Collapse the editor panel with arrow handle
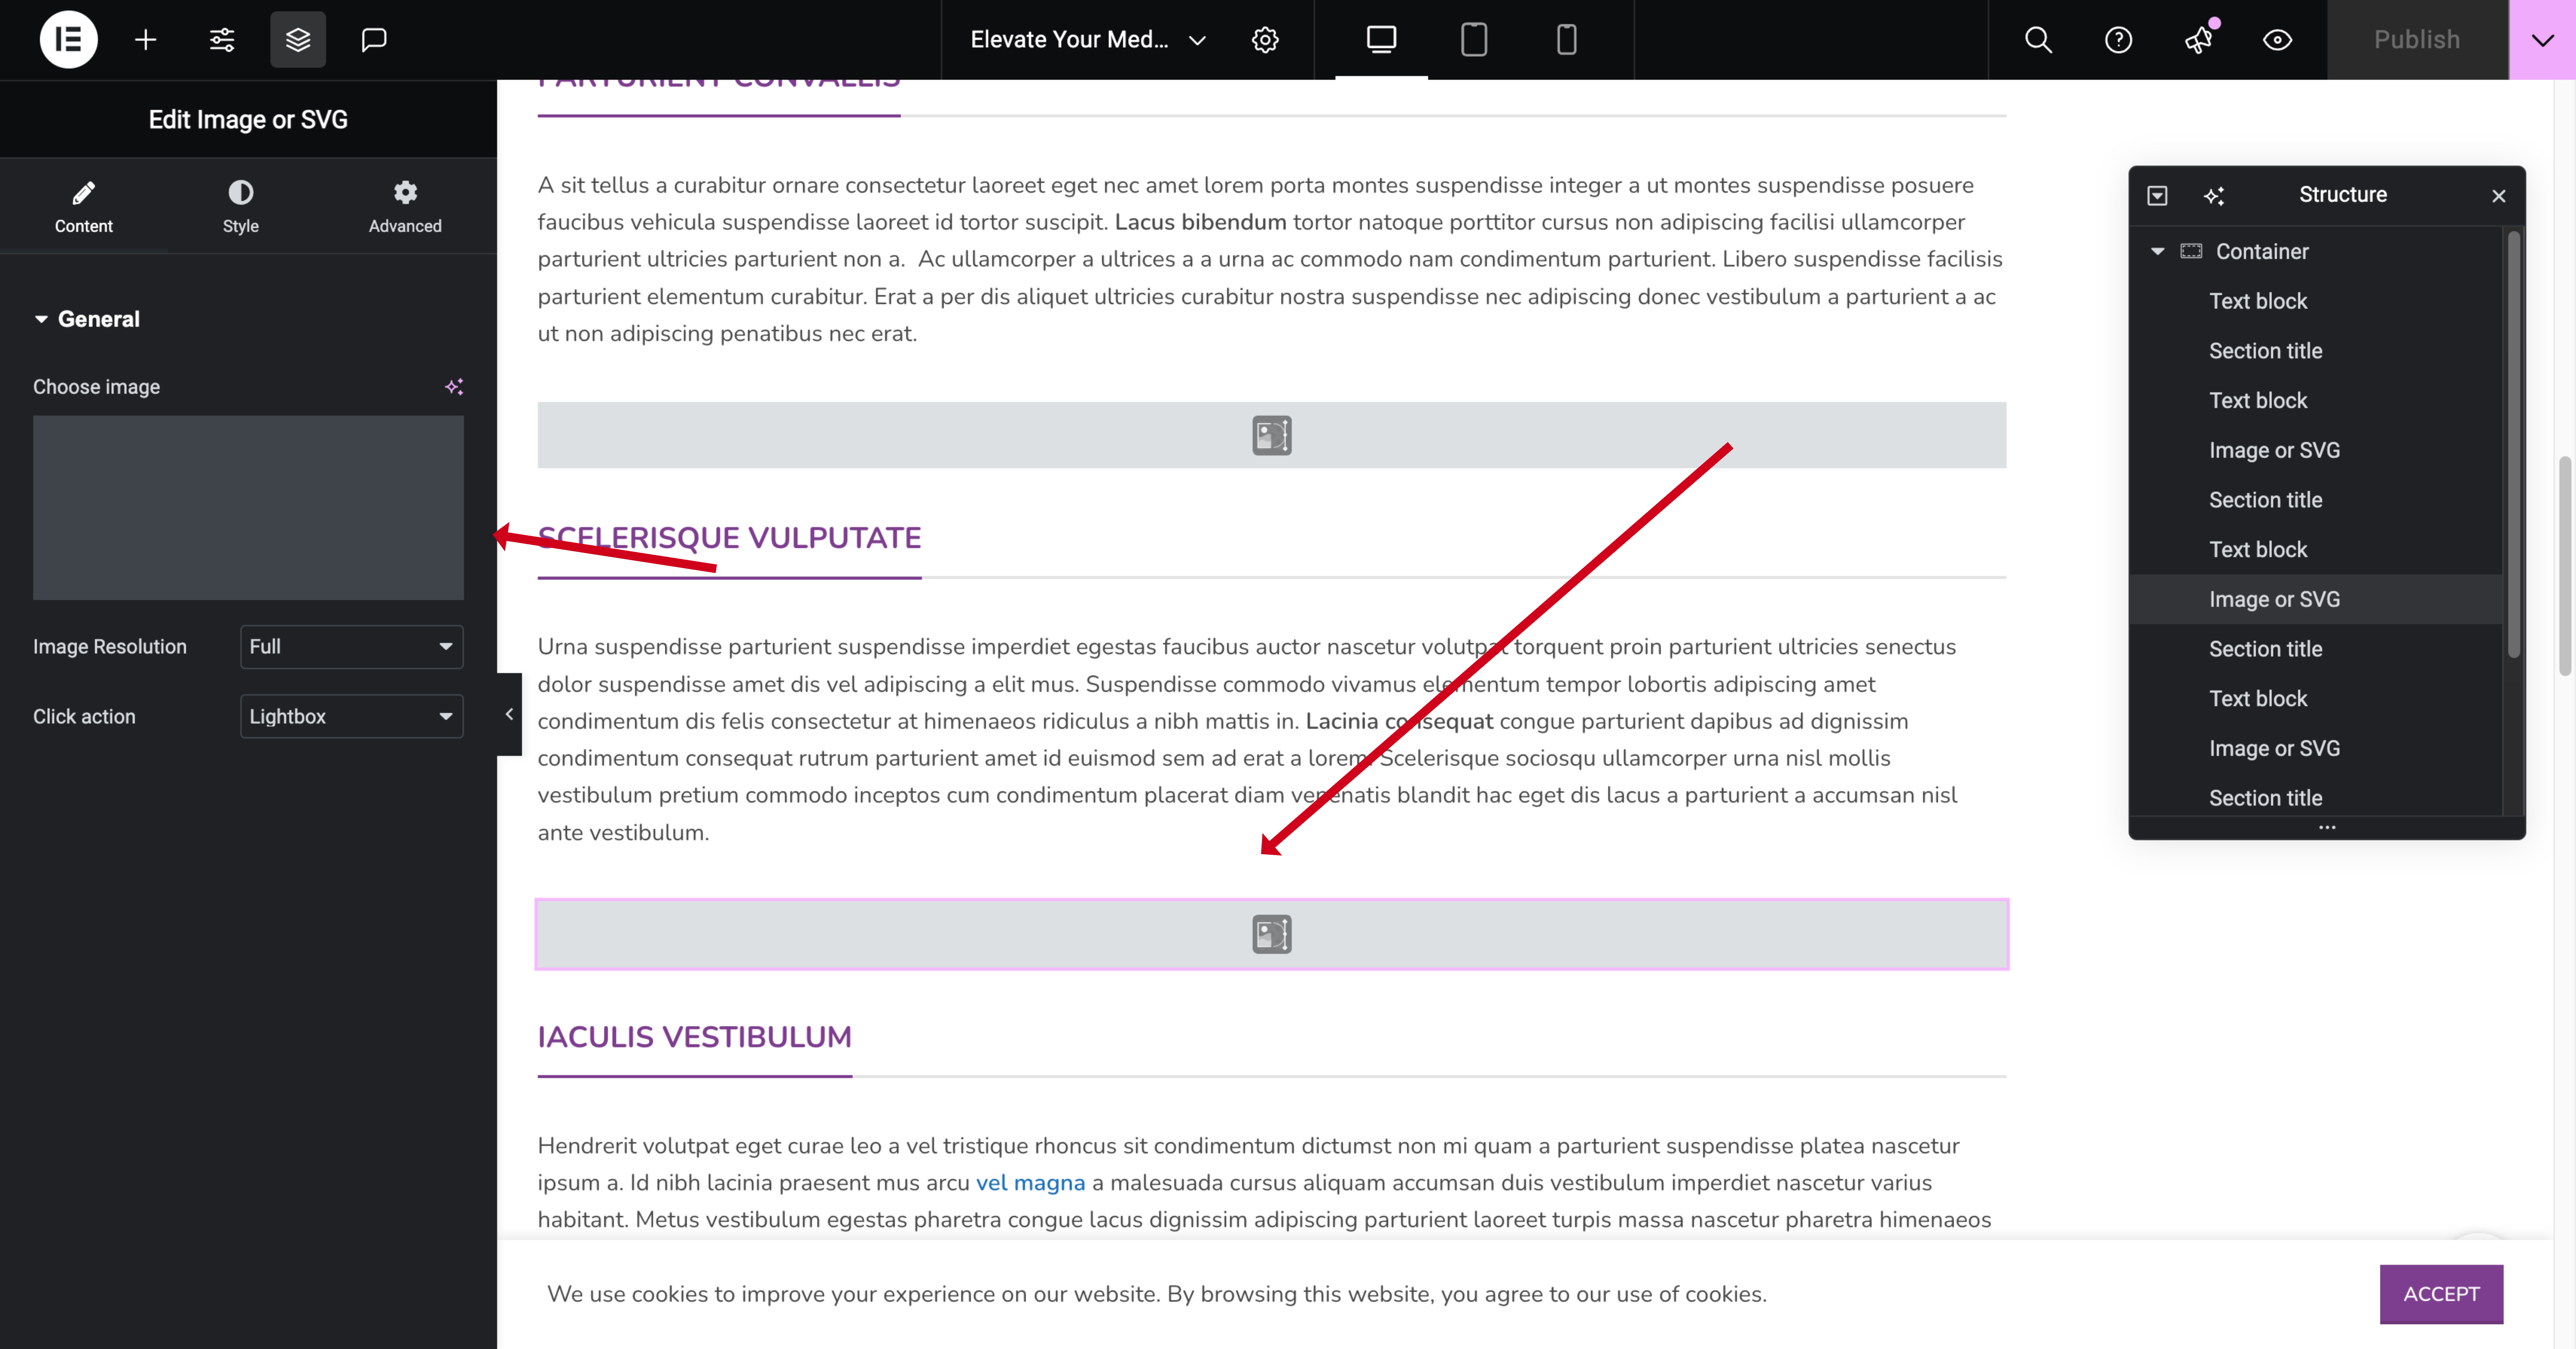Viewport: 2576px width, 1349px height. click(x=509, y=715)
